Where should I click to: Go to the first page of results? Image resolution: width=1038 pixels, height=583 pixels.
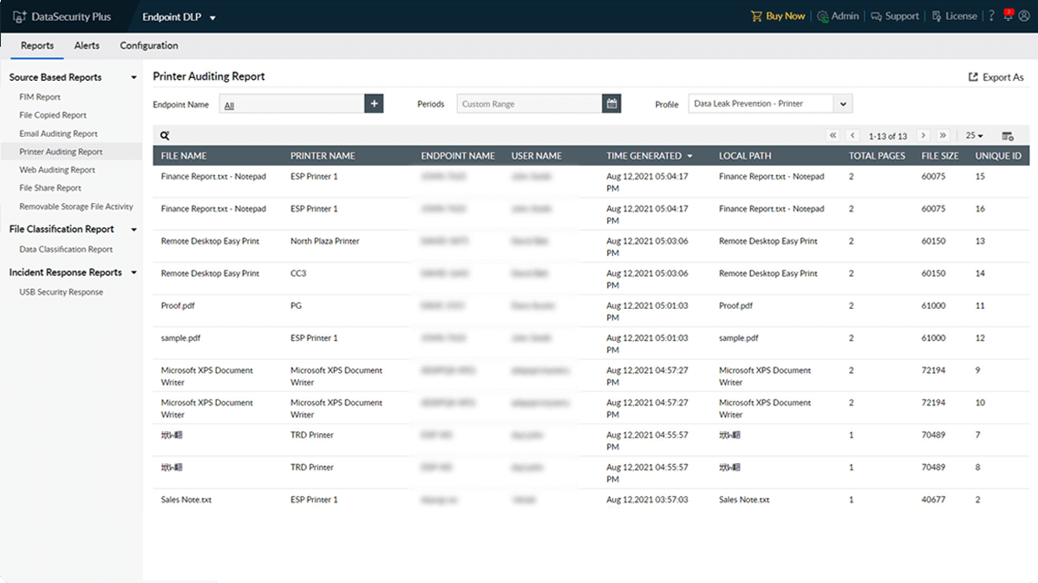[x=832, y=135]
